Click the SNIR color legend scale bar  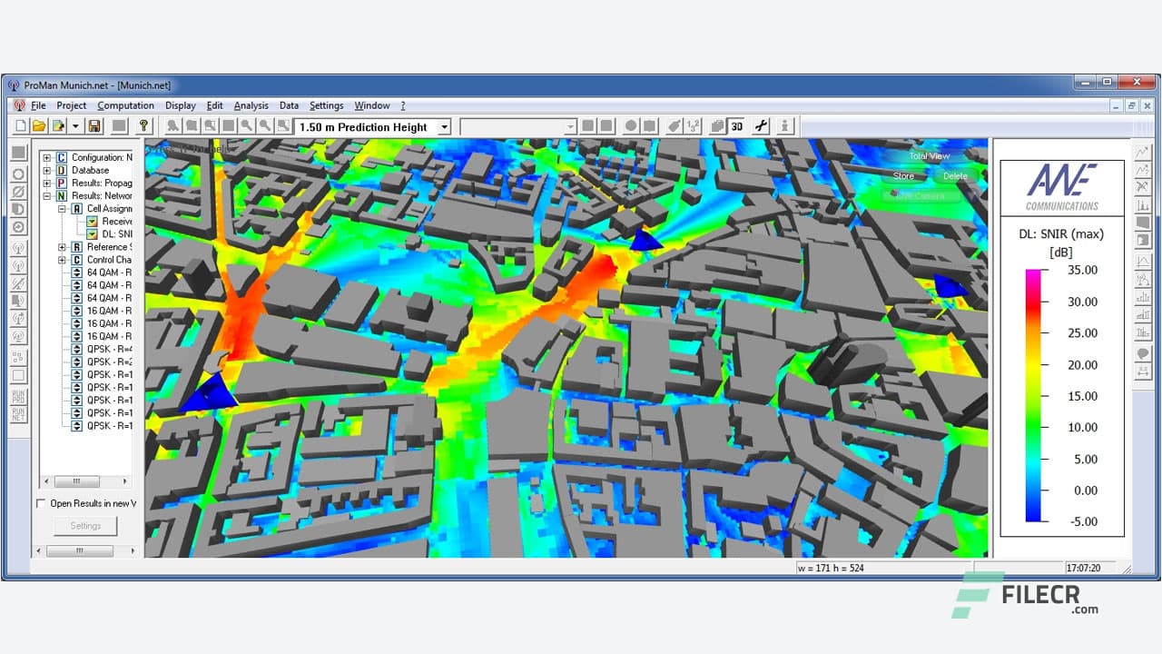(1033, 395)
